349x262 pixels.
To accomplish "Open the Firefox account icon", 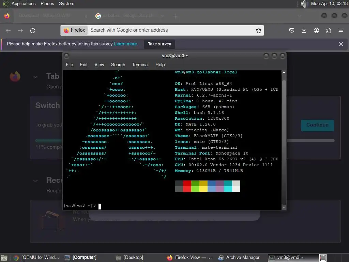I will coord(316,30).
